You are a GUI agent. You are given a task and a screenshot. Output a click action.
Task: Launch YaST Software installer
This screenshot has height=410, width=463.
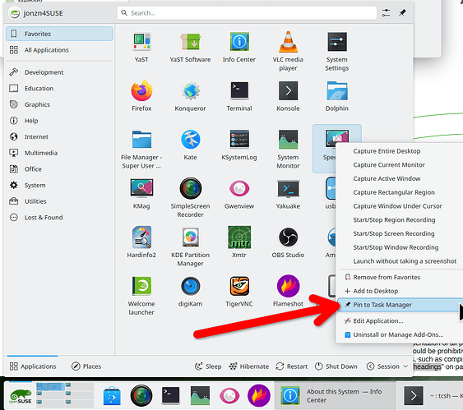(x=190, y=47)
